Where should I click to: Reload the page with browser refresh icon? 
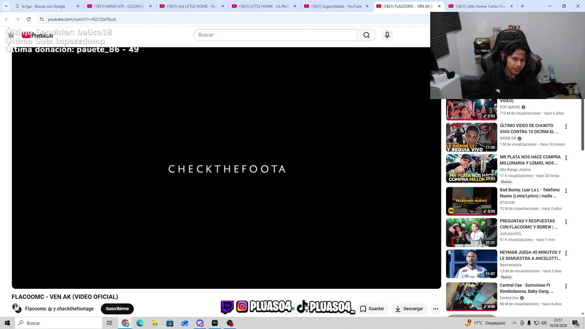coord(28,19)
